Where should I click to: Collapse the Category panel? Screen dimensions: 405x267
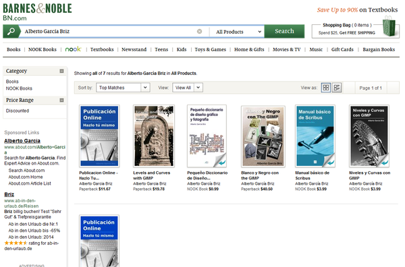point(61,71)
